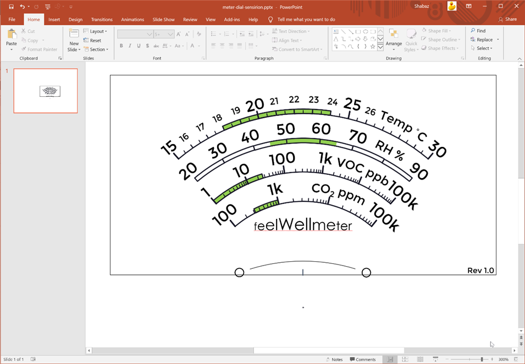Expand the shapes gallery More arrow

380,47
